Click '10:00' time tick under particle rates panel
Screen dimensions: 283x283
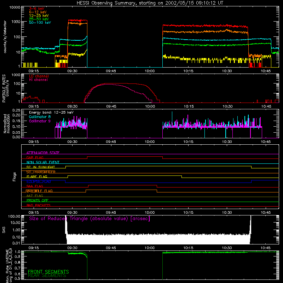point(150,106)
